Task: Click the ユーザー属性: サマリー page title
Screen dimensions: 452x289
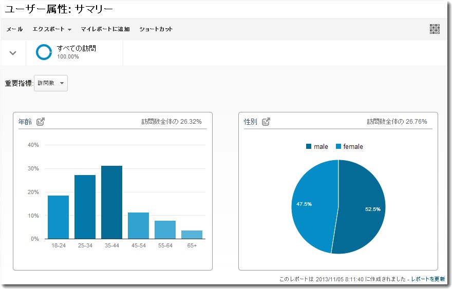Action: tap(59, 9)
